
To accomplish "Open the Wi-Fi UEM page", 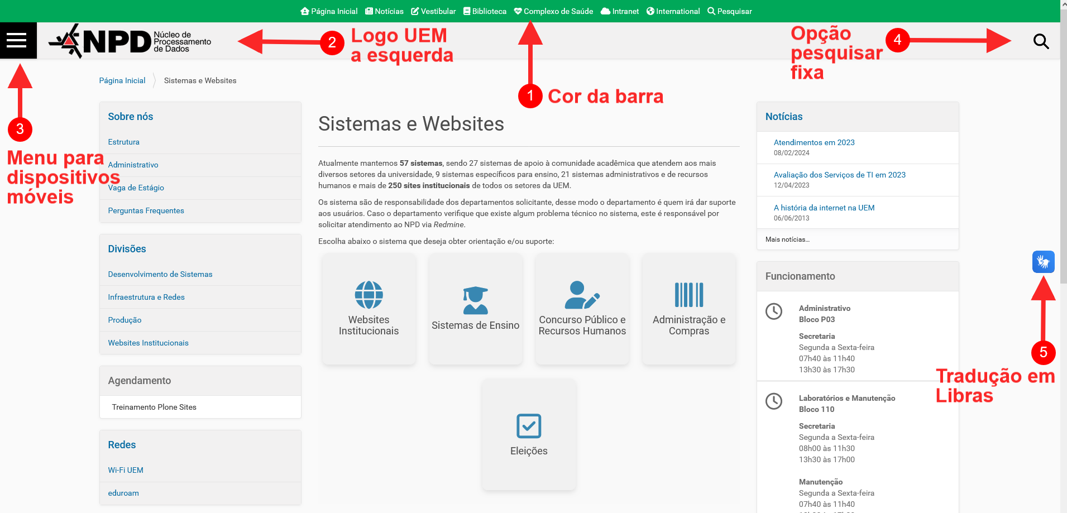I will 125,470.
